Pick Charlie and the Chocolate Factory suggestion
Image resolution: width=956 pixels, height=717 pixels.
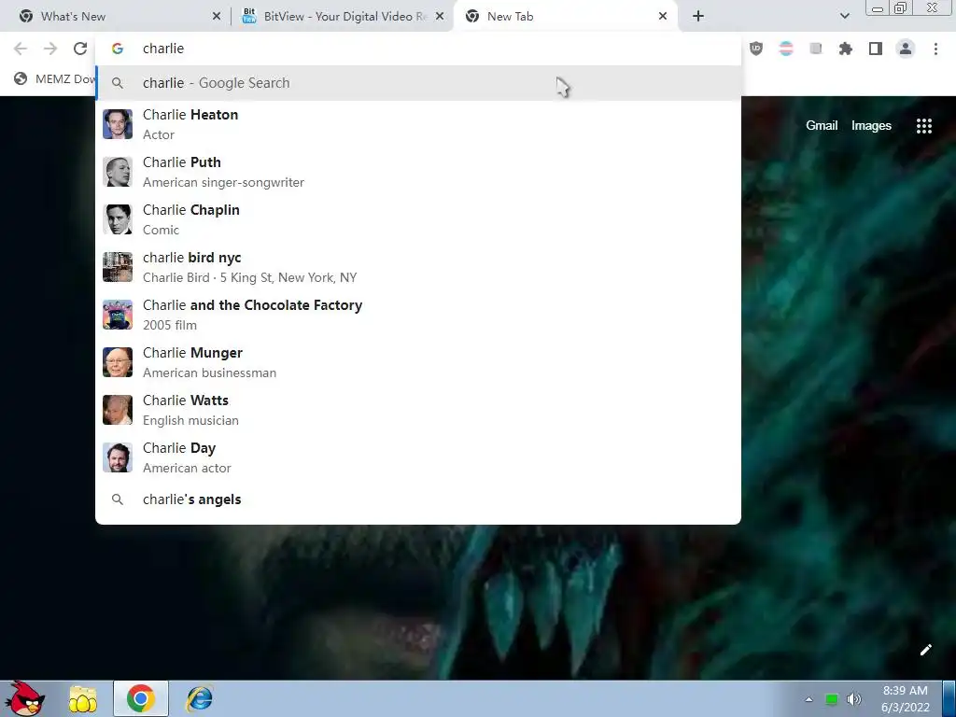coord(418,315)
